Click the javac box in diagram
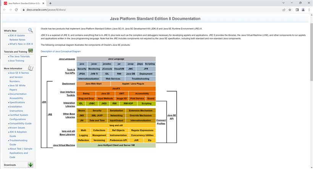Viewport: 313px width, 169px height. coord(94,64)
